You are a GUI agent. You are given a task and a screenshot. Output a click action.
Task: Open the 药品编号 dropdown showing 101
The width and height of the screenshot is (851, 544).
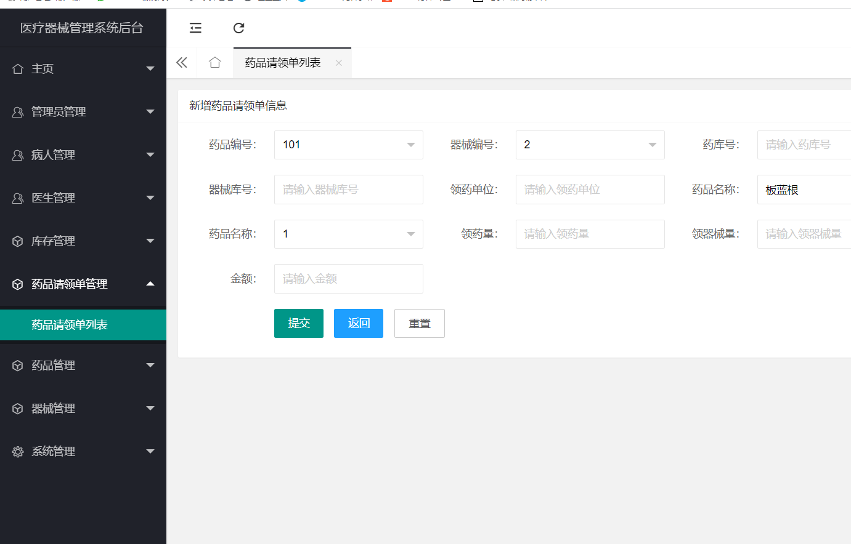349,145
